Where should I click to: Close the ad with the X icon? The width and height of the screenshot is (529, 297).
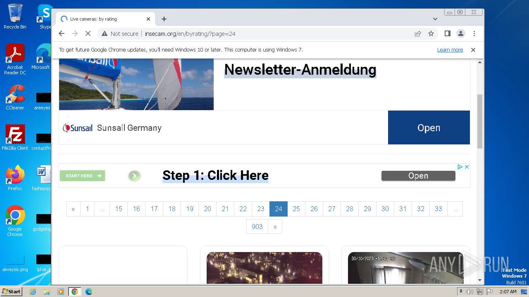pos(467,167)
